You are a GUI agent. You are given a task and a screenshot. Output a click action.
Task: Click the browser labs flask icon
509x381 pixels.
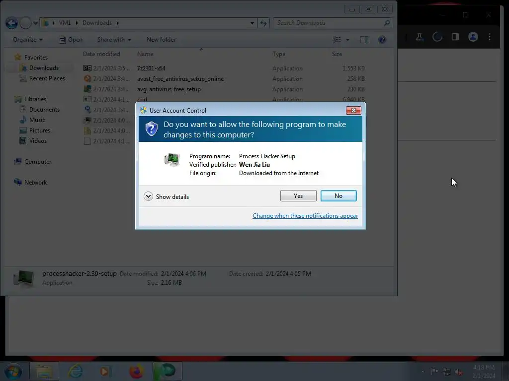coord(420,37)
